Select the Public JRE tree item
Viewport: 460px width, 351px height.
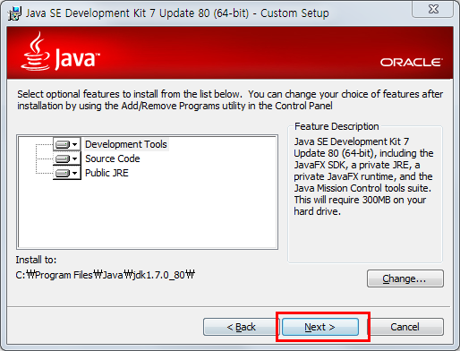click(x=106, y=173)
